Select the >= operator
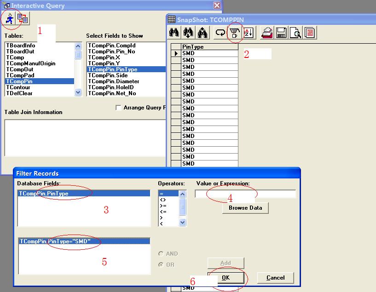The width and height of the screenshot is (376, 292). tap(169, 206)
